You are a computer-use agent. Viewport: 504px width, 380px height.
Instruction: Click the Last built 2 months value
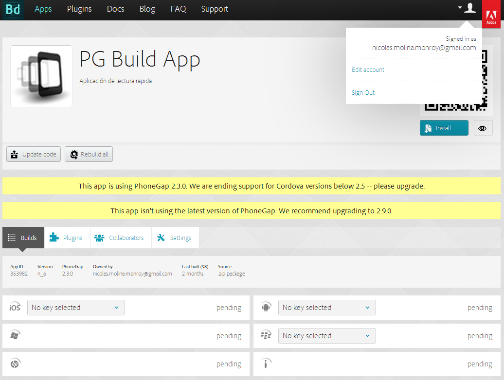coord(193,274)
